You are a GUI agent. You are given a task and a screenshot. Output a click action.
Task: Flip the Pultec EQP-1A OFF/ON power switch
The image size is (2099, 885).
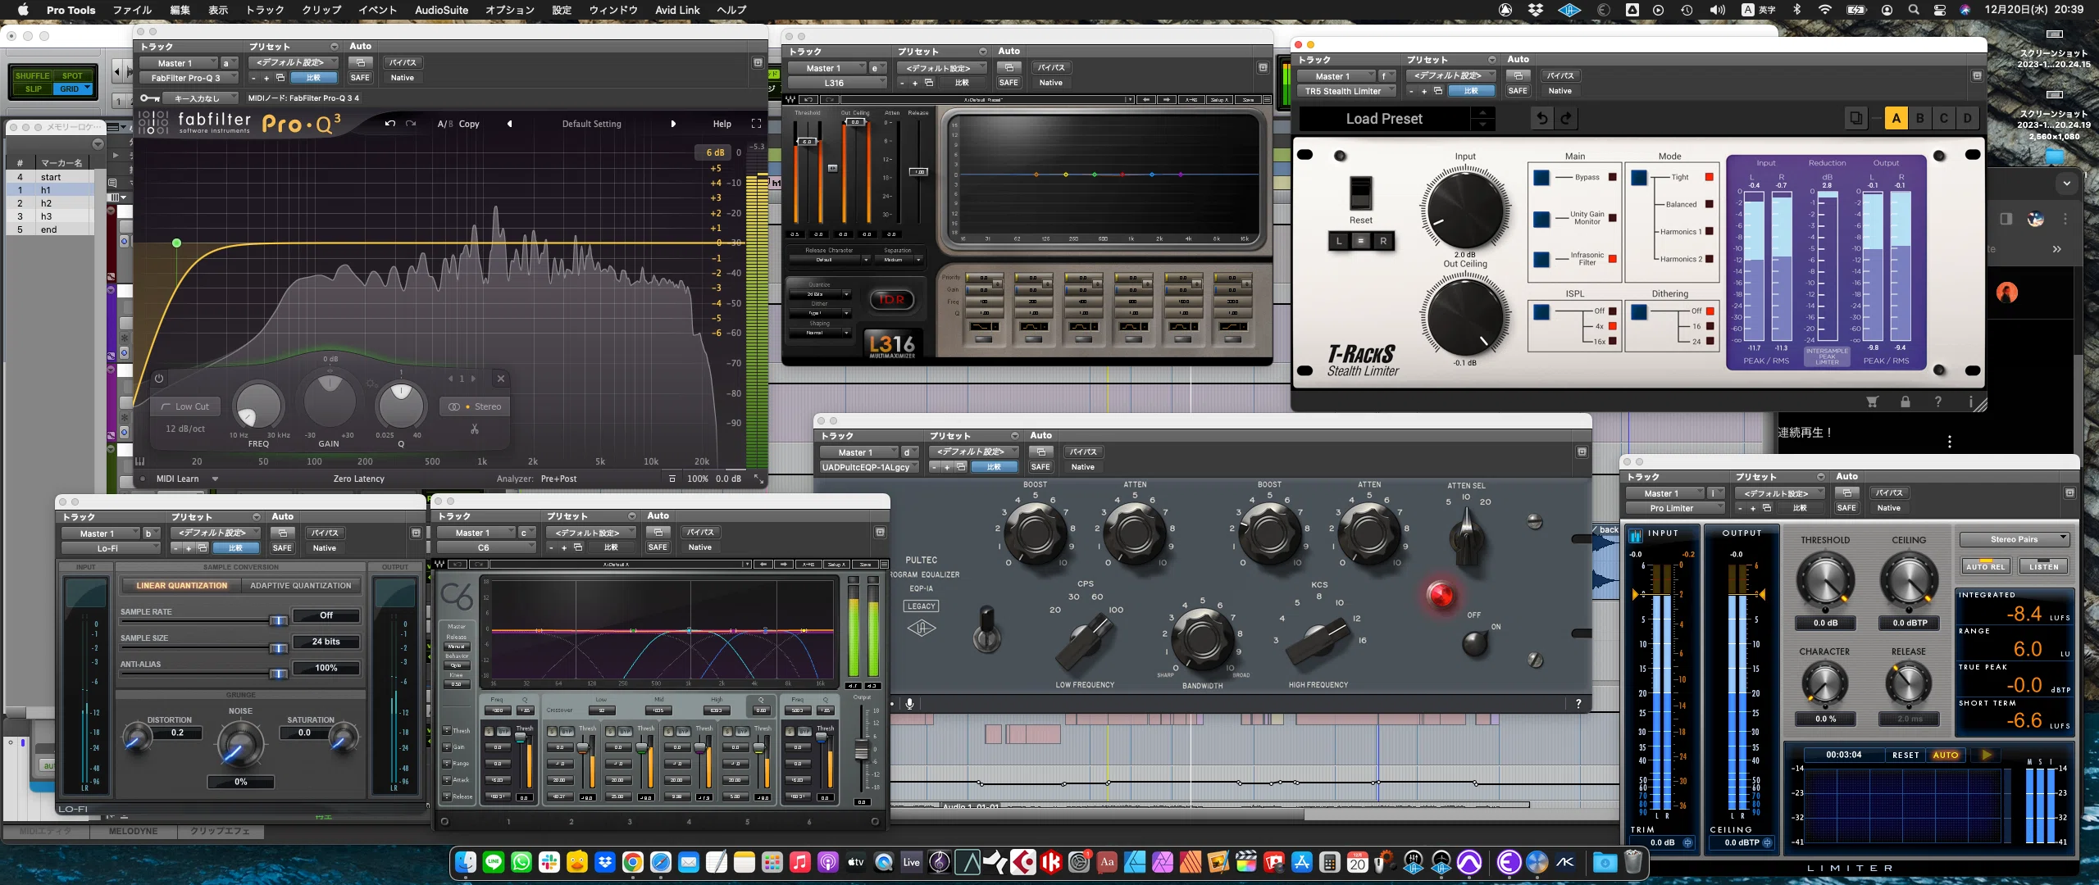pos(1476,643)
